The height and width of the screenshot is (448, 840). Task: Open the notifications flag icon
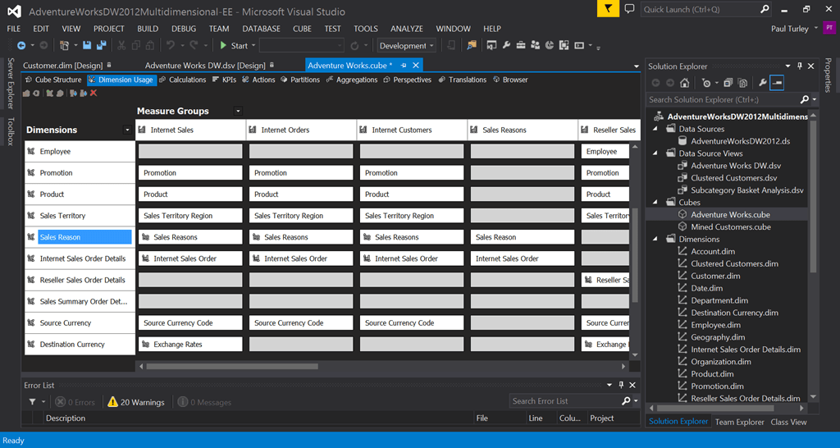[x=608, y=9]
